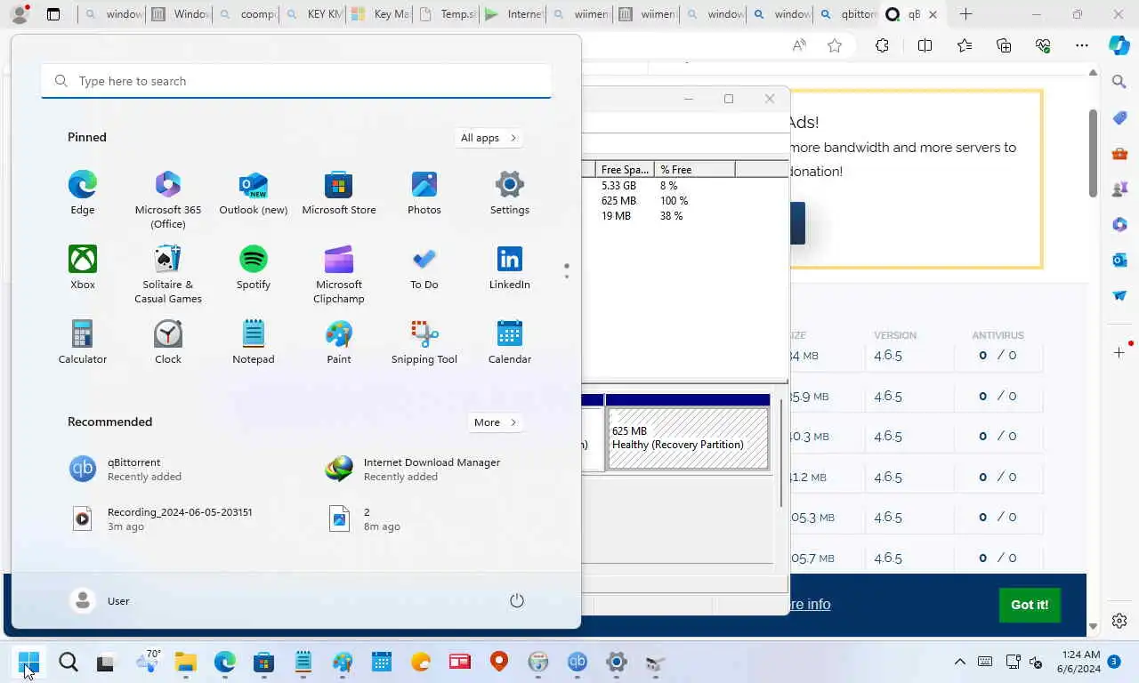Click the Free Spa... column header
This screenshot has height=683, width=1139.
pyautogui.click(x=625, y=169)
